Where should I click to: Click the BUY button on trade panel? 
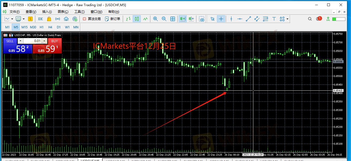[x=55, y=41]
